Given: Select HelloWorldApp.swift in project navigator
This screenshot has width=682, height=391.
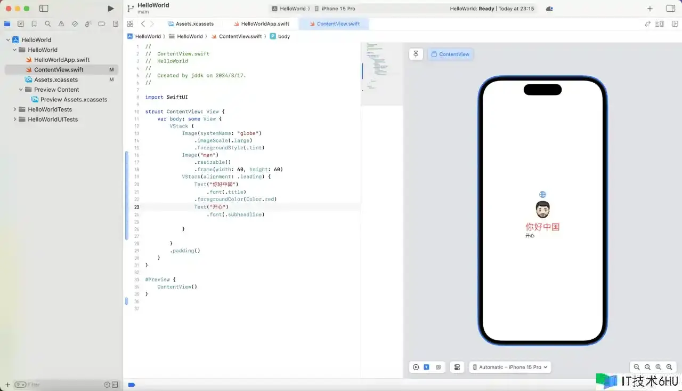Looking at the screenshot, I should (62, 60).
